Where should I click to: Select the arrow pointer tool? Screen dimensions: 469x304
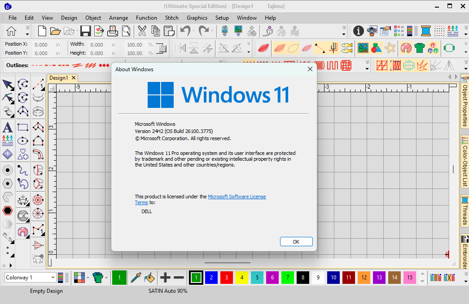point(7,84)
